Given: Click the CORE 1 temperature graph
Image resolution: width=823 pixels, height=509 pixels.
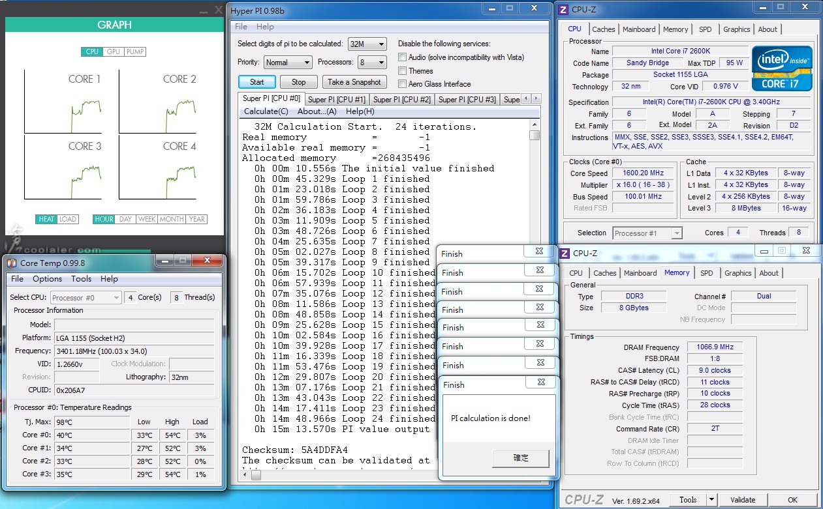Looking at the screenshot, I should pyautogui.click(x=63, y=101).
